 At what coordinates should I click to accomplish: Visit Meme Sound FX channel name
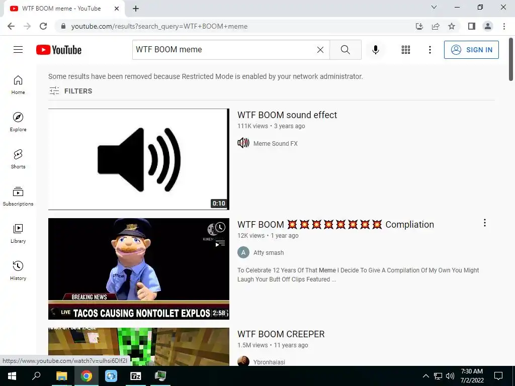[275, 143]
